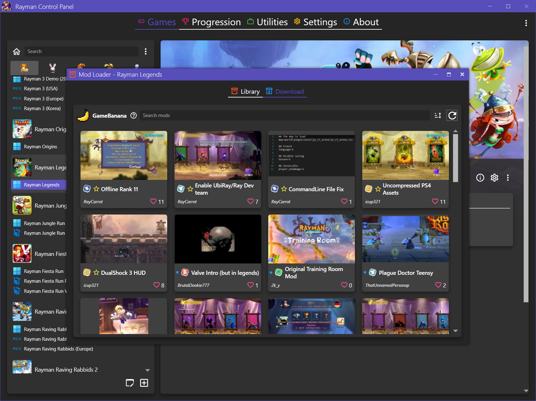
Task: Open games panel three-dot menu
Action: 146,51
